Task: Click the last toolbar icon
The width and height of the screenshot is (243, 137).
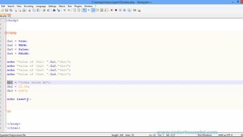Action: (x=139, y=10)
